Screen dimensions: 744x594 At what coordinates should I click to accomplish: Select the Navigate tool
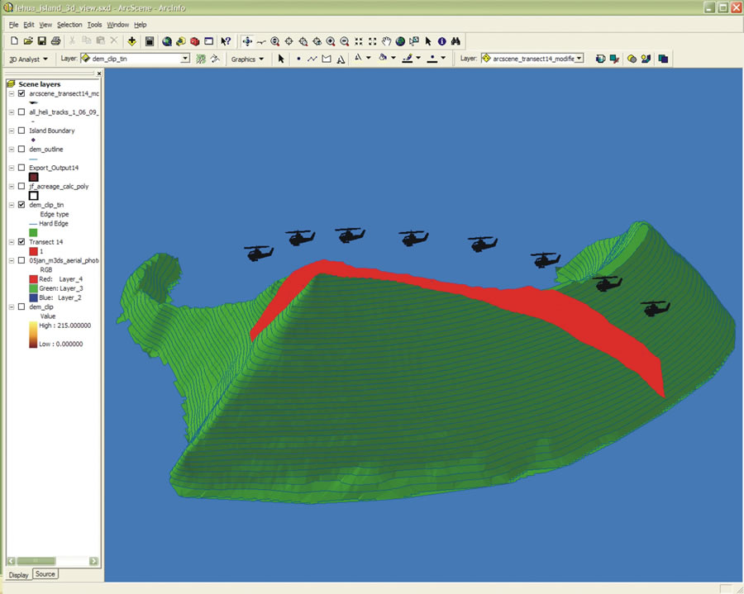coord(247,41)
